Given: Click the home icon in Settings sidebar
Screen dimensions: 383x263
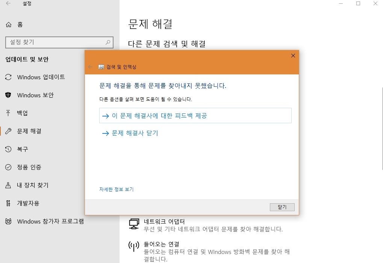Looking at the screenshot, I should tap(9, 24).
